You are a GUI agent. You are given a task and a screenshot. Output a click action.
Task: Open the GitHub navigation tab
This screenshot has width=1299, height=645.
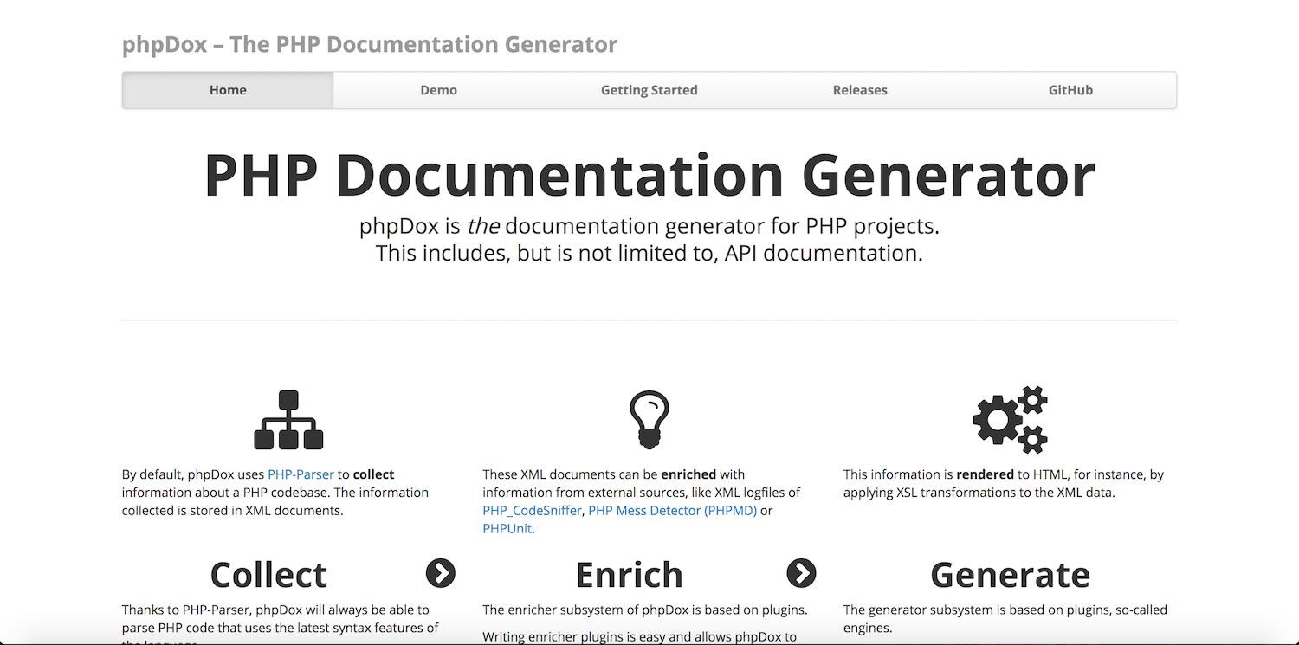point(1071,90)
